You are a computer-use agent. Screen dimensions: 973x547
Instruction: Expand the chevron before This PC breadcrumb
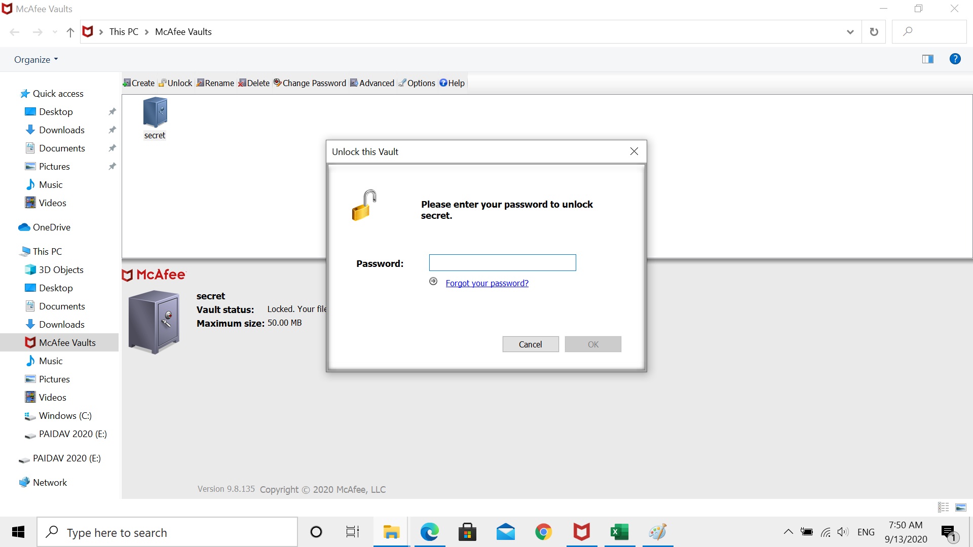click(x=101, y=32)
